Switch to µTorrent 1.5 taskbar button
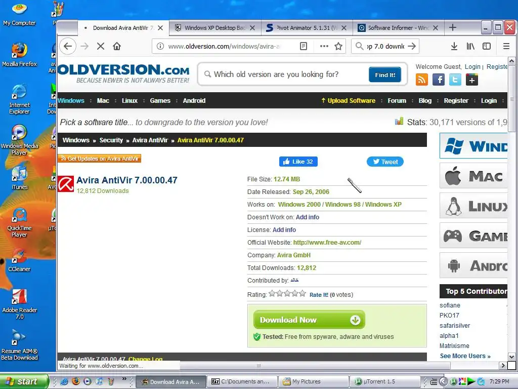Screen dimensions: 518x389 (384, 381)
